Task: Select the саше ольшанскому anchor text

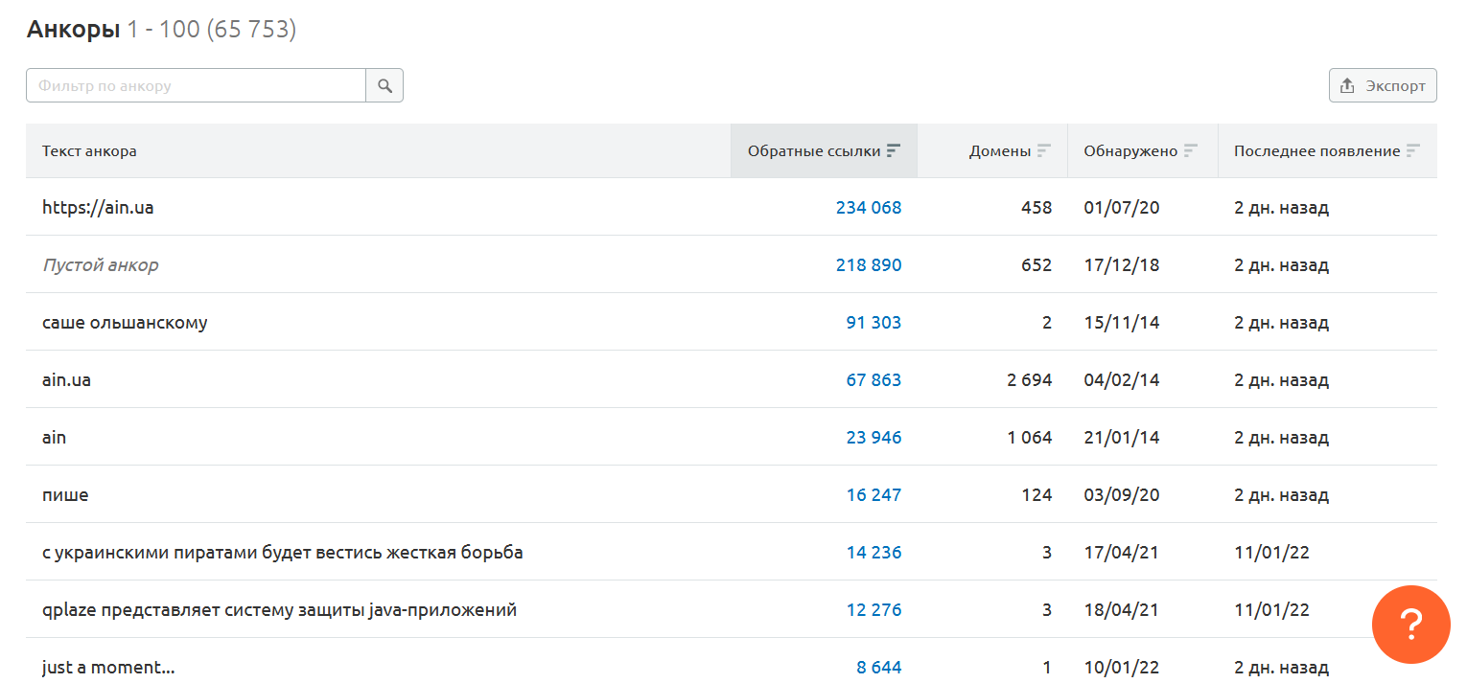Action: (125, 322)
